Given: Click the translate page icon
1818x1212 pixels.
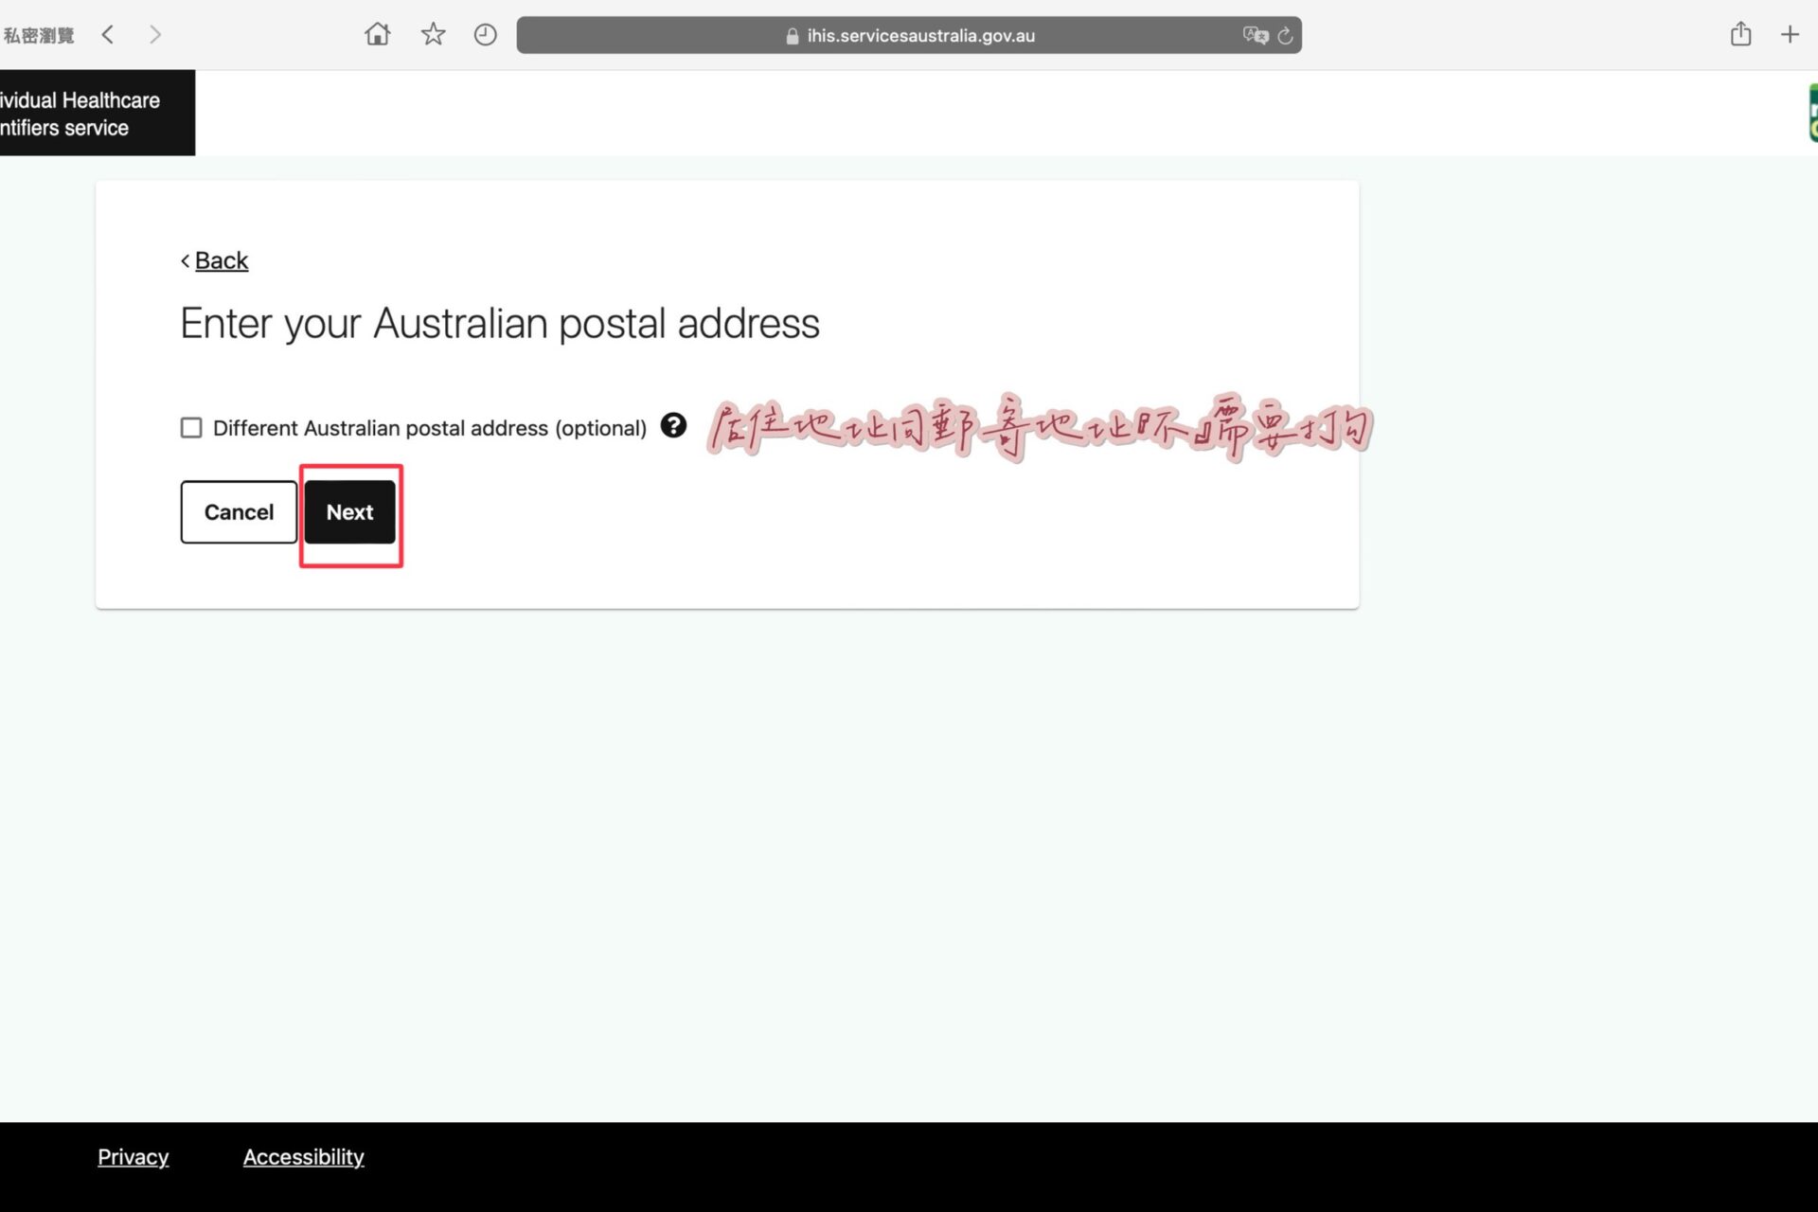Looking at the screenshot, I should [x=1255, y=35].
